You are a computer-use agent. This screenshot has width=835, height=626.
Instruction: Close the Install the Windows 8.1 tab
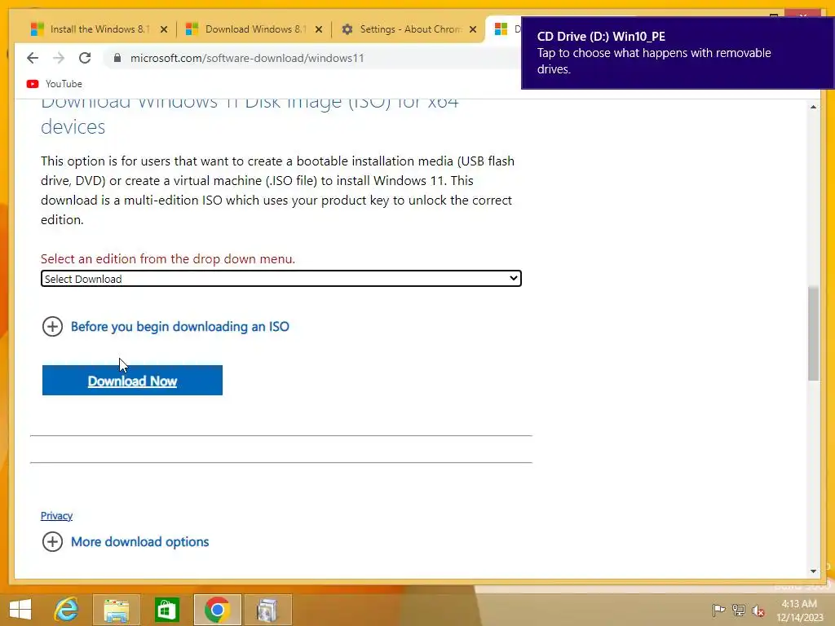point(164,29)
